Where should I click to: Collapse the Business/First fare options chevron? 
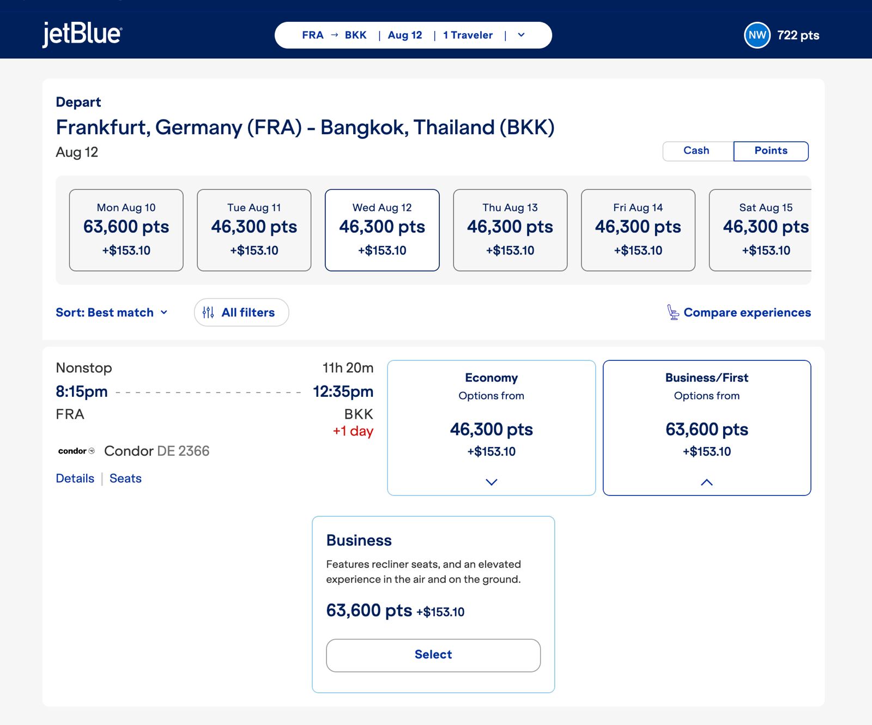point(706,482)
